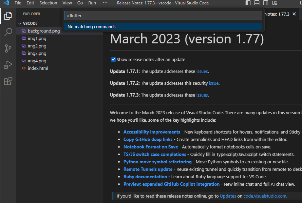Open the Extensions view

click(x=8, y=81)
